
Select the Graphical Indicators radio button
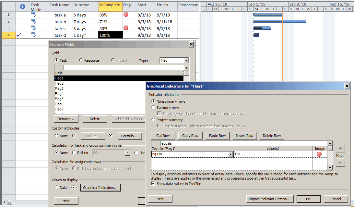click(73, 187)
